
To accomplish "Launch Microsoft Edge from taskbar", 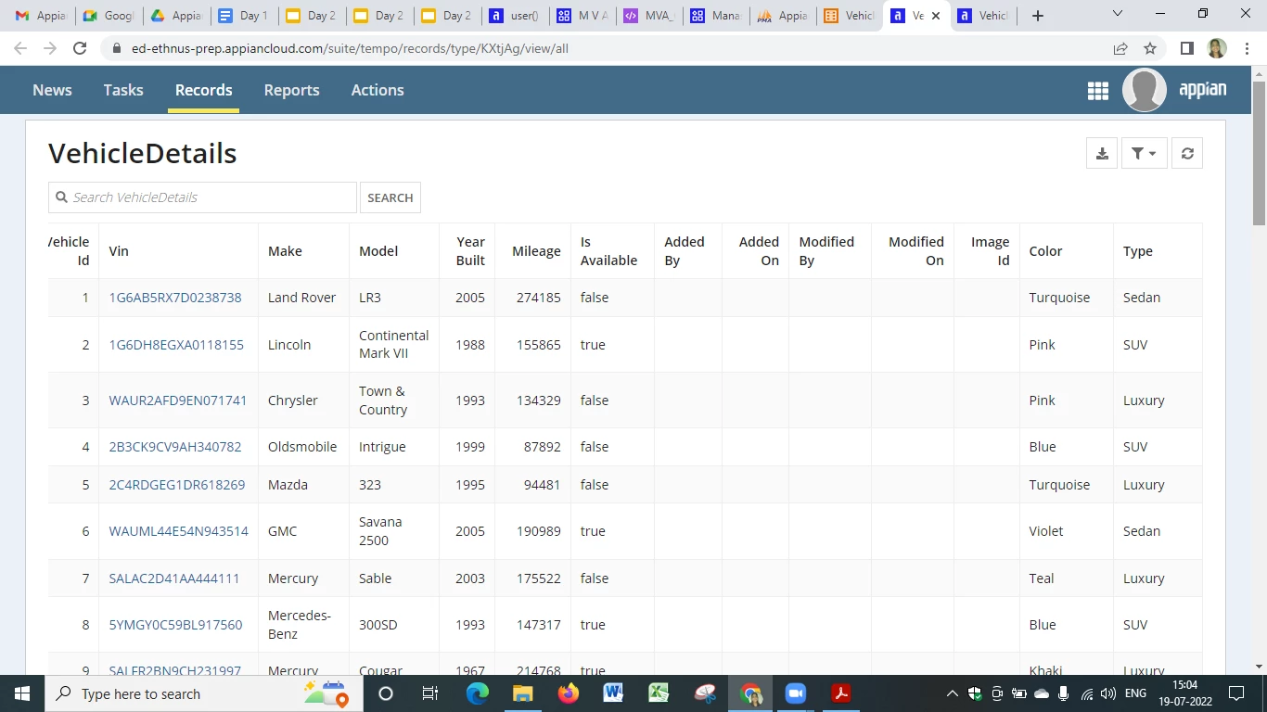I will point(477,693).
